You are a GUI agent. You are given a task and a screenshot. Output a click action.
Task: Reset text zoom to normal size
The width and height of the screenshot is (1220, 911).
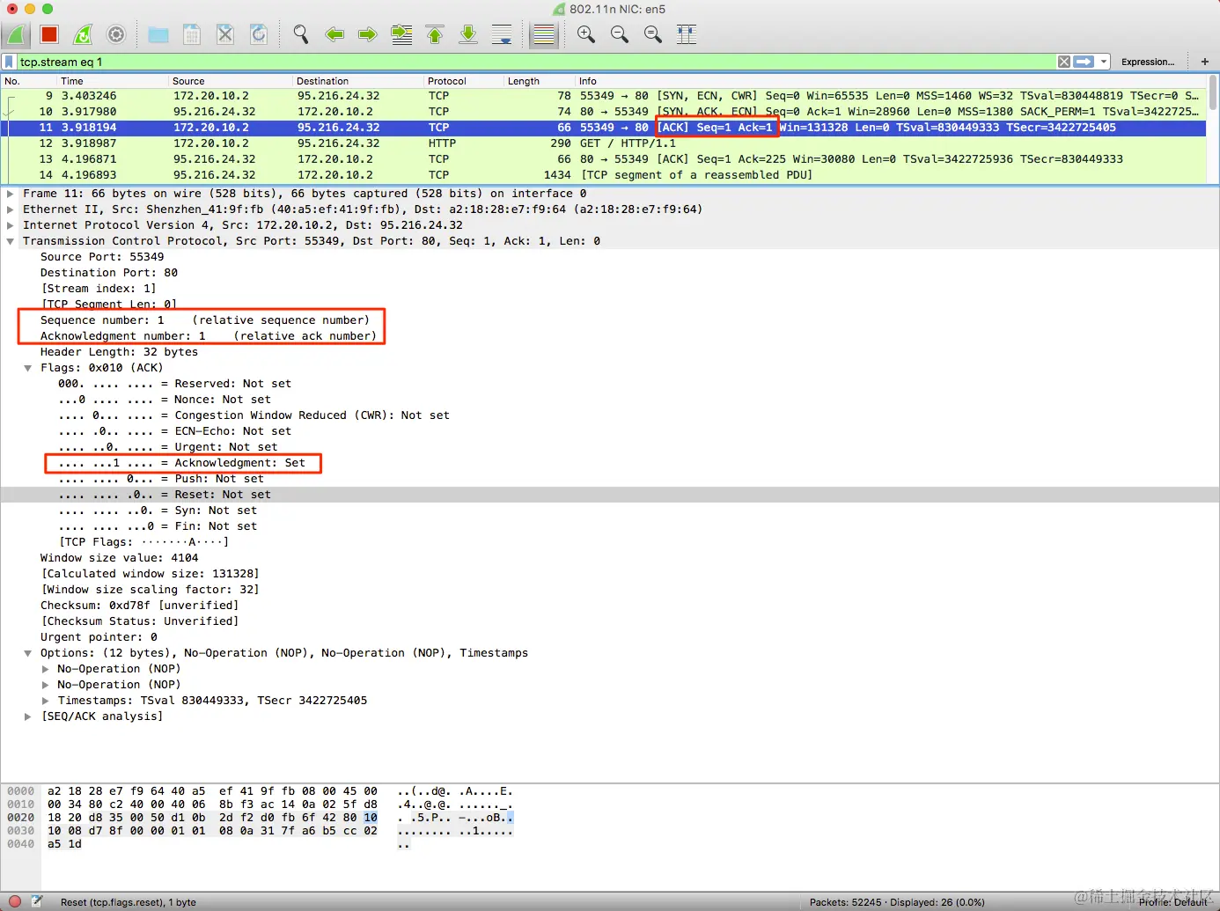click(653, 34)
